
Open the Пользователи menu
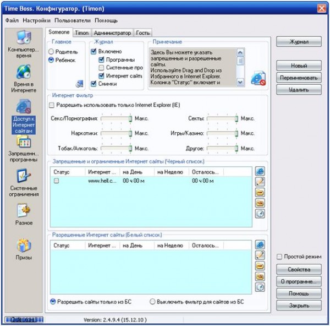click(x=73, y=20)
